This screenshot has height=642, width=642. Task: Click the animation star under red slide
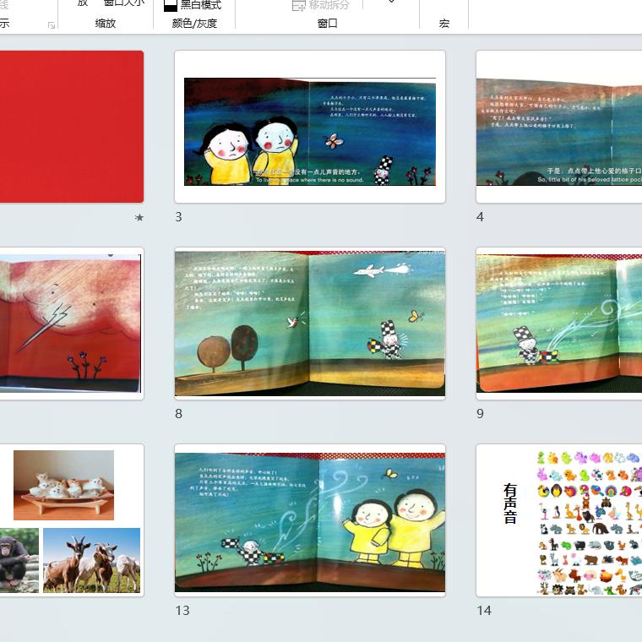(139, 217)
